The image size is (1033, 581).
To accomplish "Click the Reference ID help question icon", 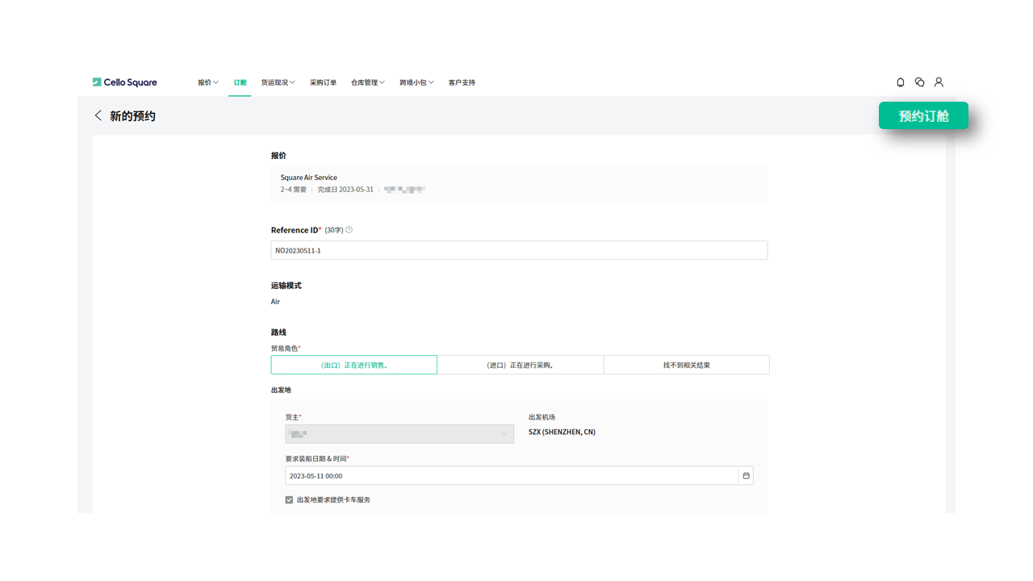I will coord(349,230).
